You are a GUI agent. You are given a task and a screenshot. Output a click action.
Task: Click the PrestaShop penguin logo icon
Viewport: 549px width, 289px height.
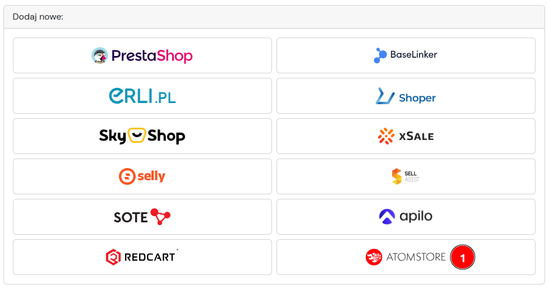[x=99, y=55]
